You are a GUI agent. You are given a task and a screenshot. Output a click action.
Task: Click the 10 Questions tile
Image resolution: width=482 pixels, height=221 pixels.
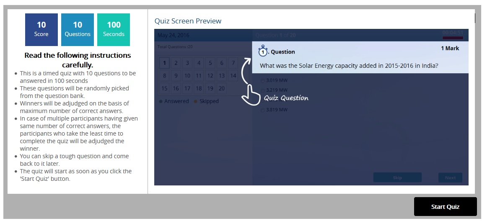click(78, 29)
